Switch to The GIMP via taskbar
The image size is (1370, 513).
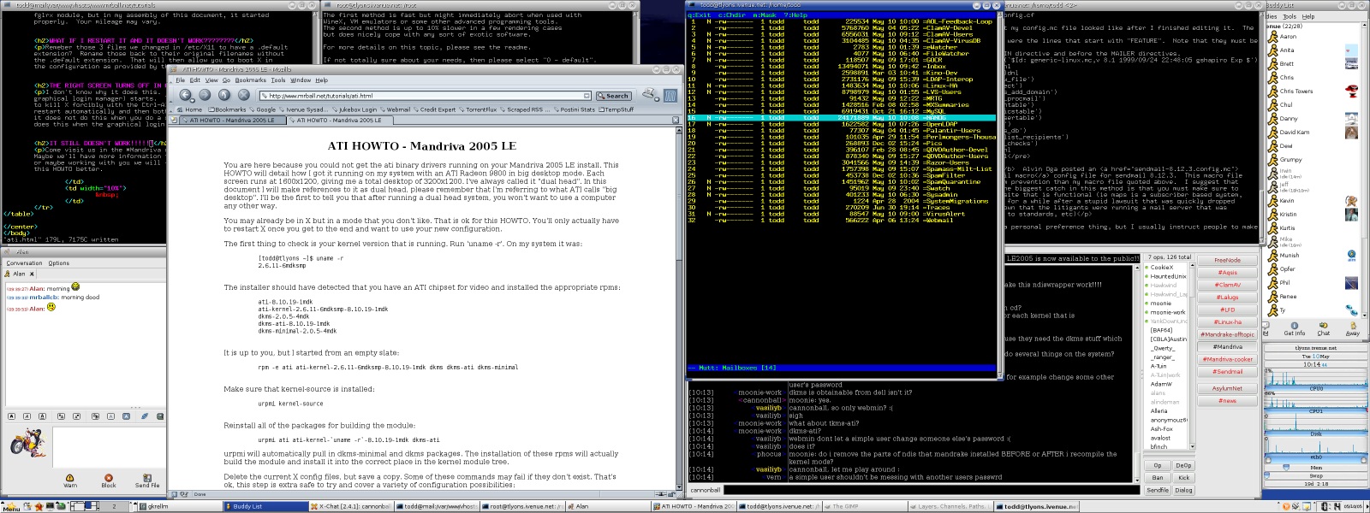pos(864,506)
